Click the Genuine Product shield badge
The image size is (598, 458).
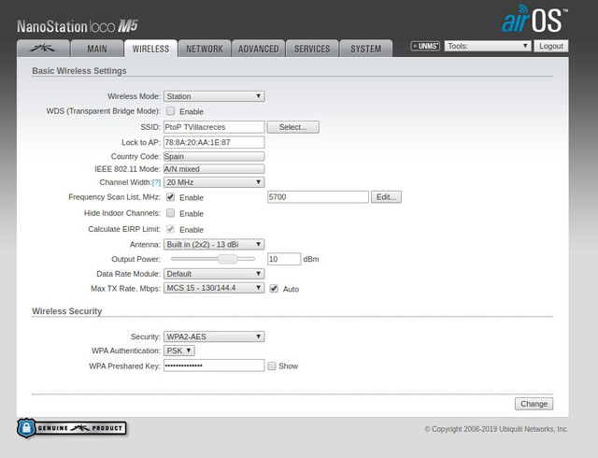tap(71, 428)
